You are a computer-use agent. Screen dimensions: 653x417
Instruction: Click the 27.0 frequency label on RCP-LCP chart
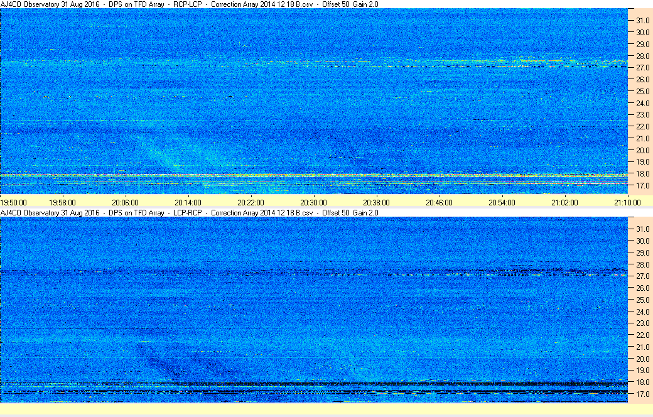(642, 67)
